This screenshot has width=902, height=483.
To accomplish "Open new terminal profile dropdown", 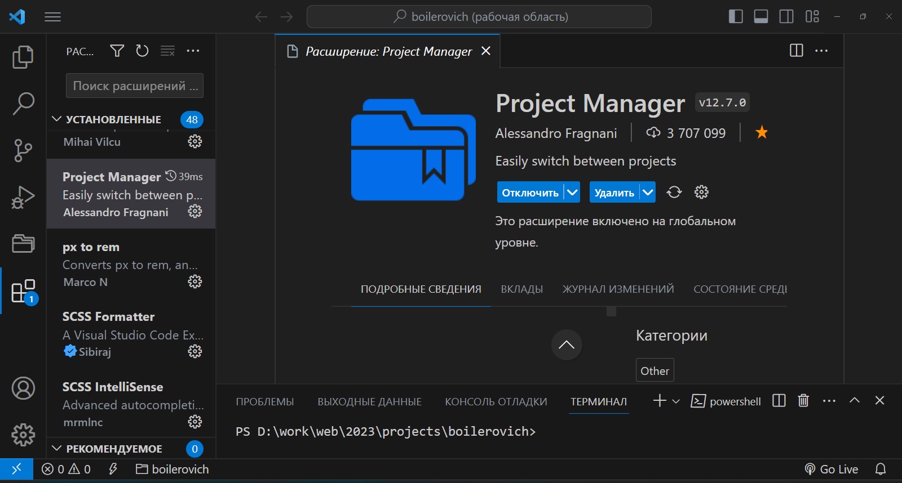I will [676, 401].
